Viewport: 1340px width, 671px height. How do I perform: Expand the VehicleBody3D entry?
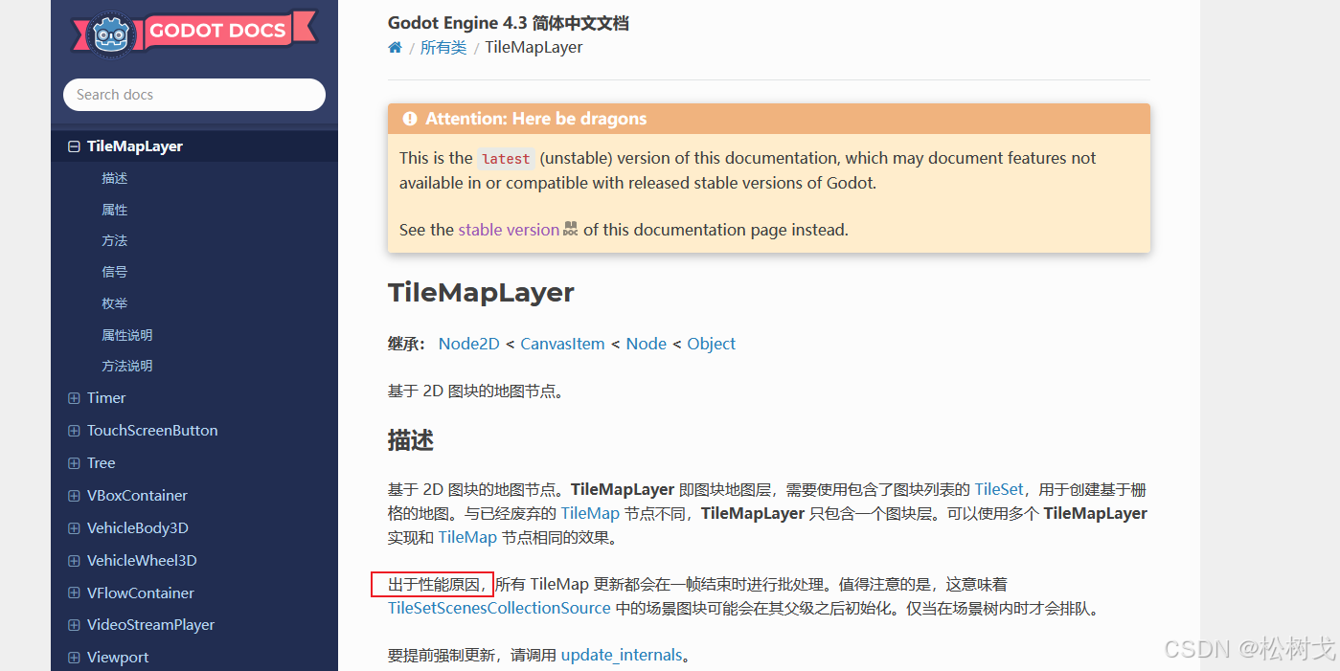(x=74, y=528)
